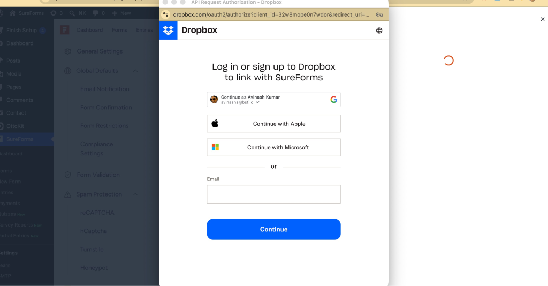Open Comments in WordPress sidebar
Image resolution: width=548 pixels, height=286 pixels.
click(20, 100)
